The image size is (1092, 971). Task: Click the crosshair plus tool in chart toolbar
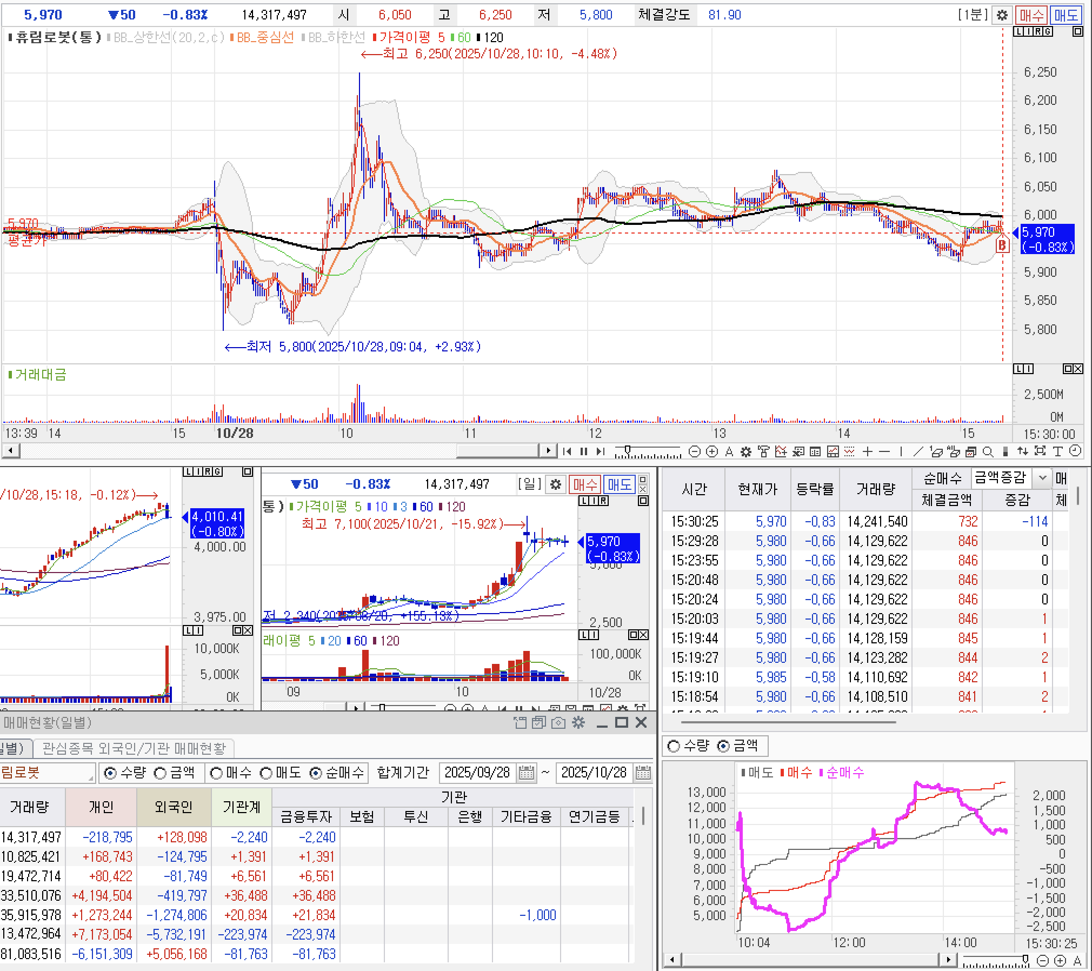click(x=868, y=451)
